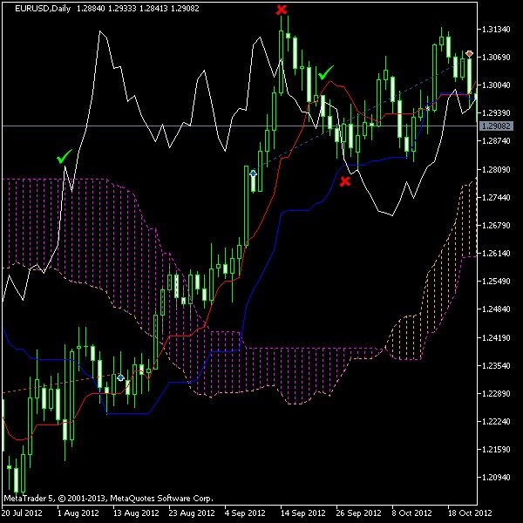Click the 1.26140 price axis label
The height and width of the screenshot is (523, 523).
pos(495,254)
